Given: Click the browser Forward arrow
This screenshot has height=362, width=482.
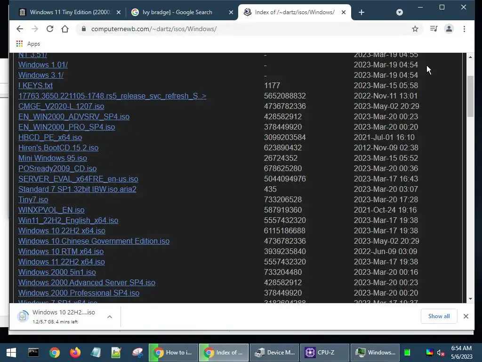Looking at the screenshot, I should point(35,29).
